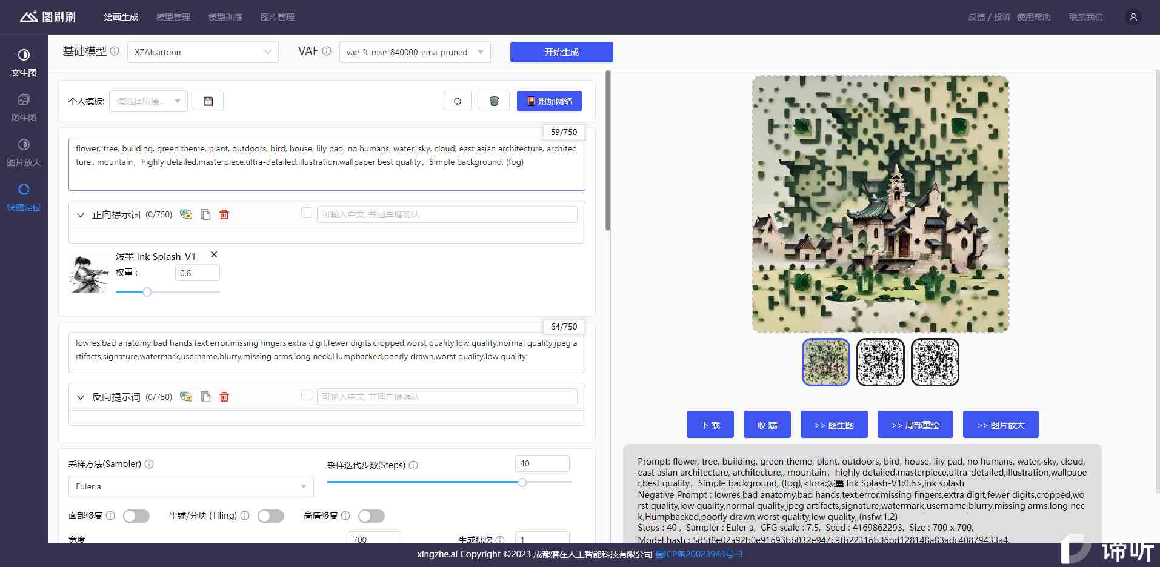
Task: Click the save template floppy disk icon
Action: coord(208,101)
